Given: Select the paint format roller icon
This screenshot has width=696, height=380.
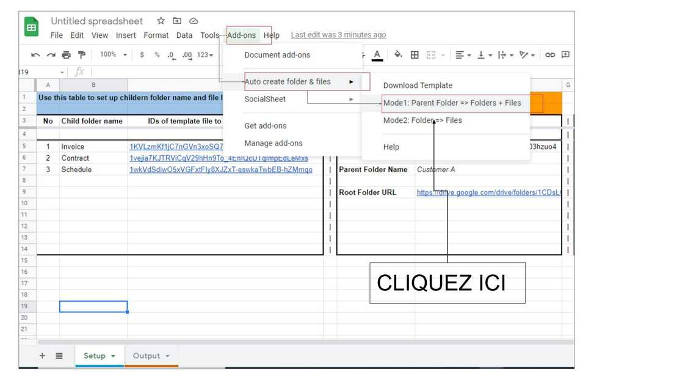Looking at the screenshot, I should (81, 55).
